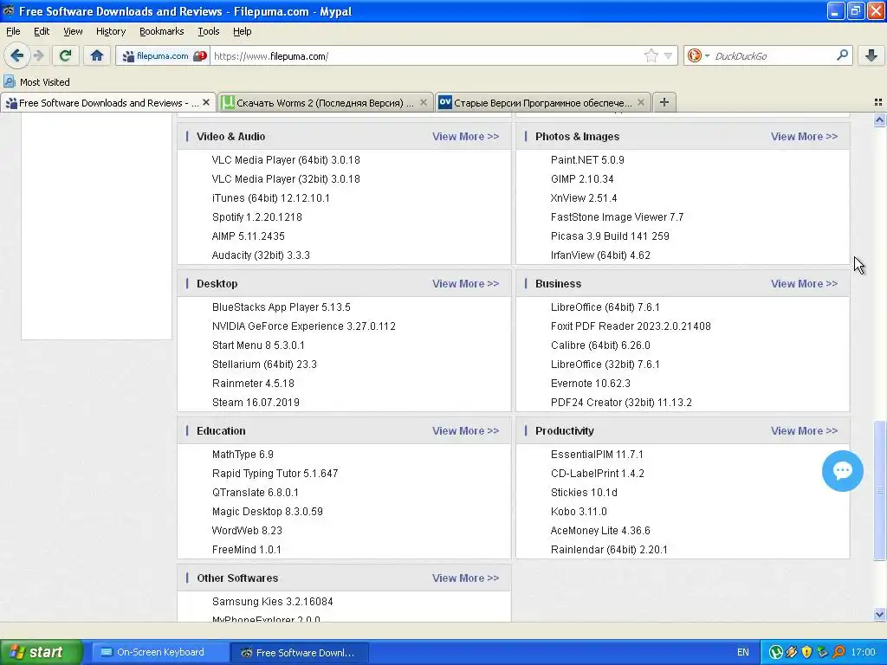The image size is (887, 665).
Task: Open EssentialPIM 11.7.1 link
Action: (597, 454)
